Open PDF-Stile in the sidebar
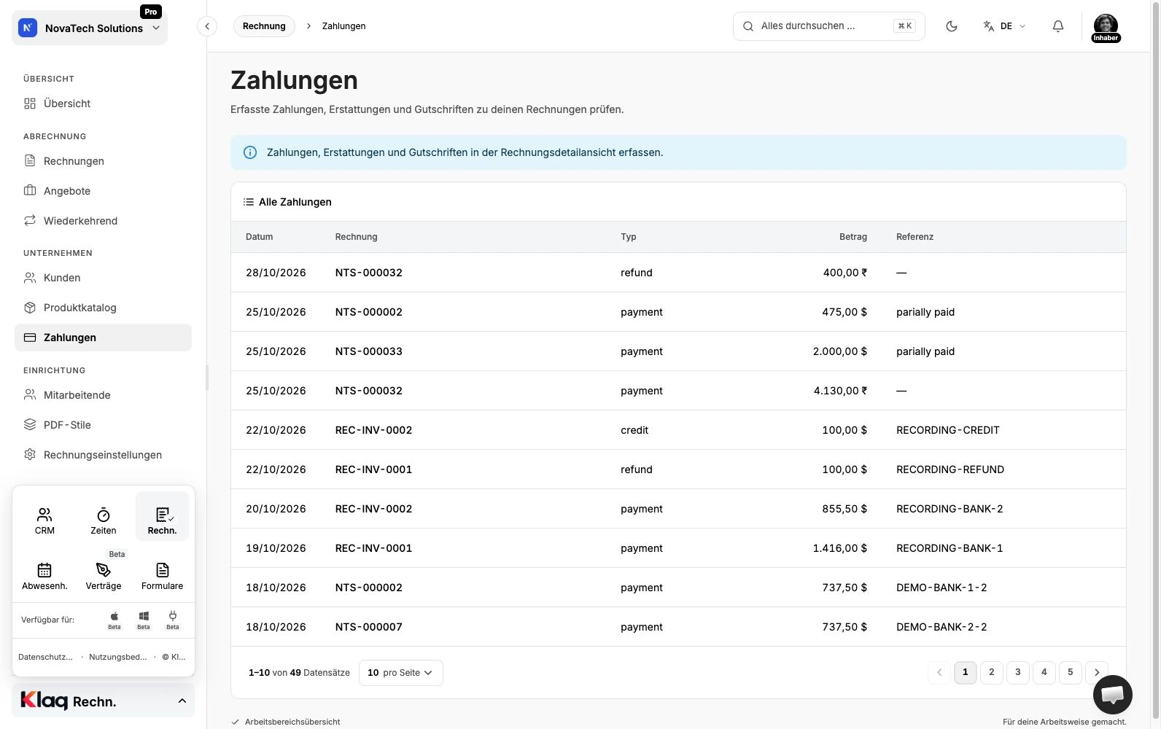This screenshot has width=1161, height=729. click(103, 425)
